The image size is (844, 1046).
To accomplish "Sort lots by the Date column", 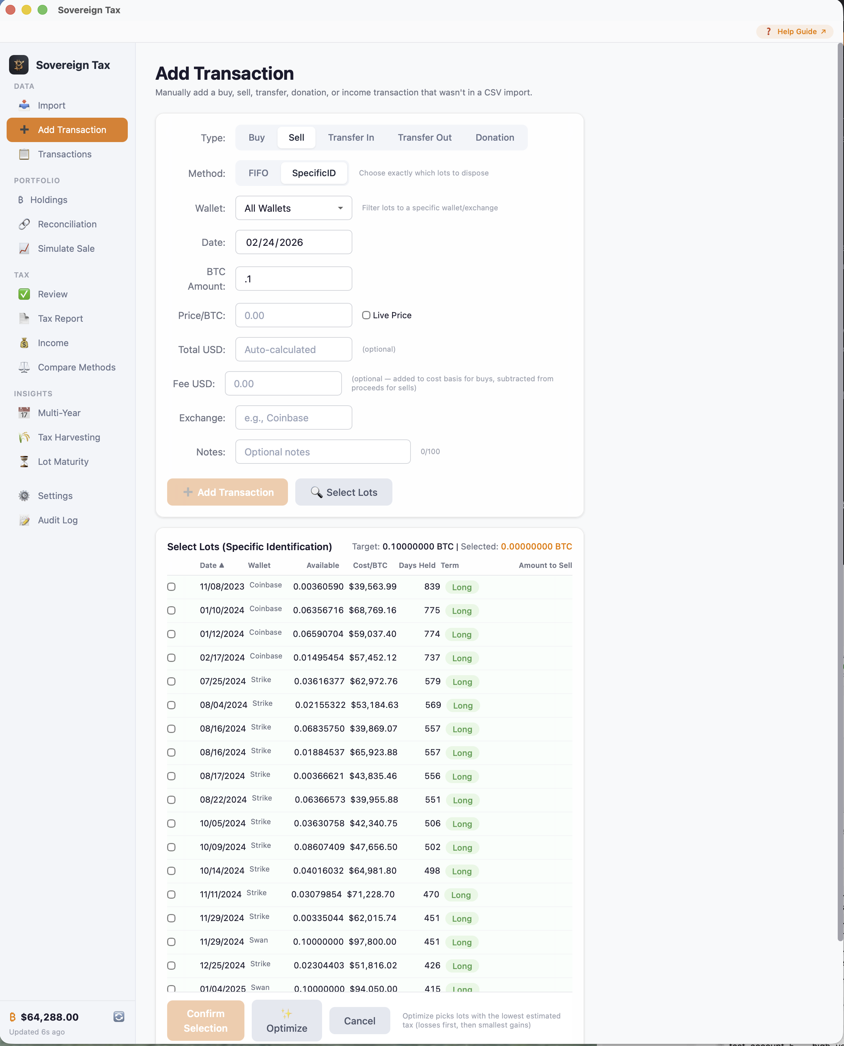I will [212, 565].
